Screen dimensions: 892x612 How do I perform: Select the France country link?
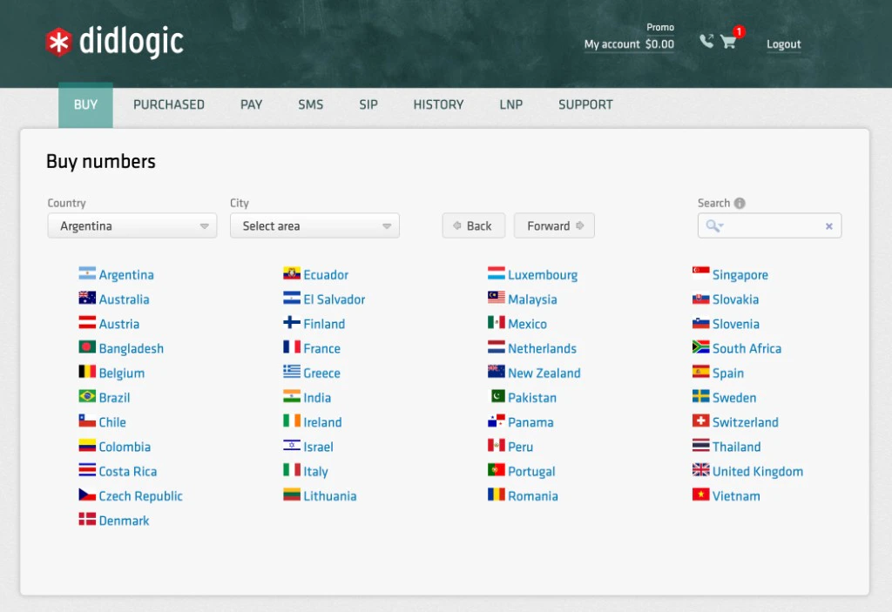(x=322, y=349)
